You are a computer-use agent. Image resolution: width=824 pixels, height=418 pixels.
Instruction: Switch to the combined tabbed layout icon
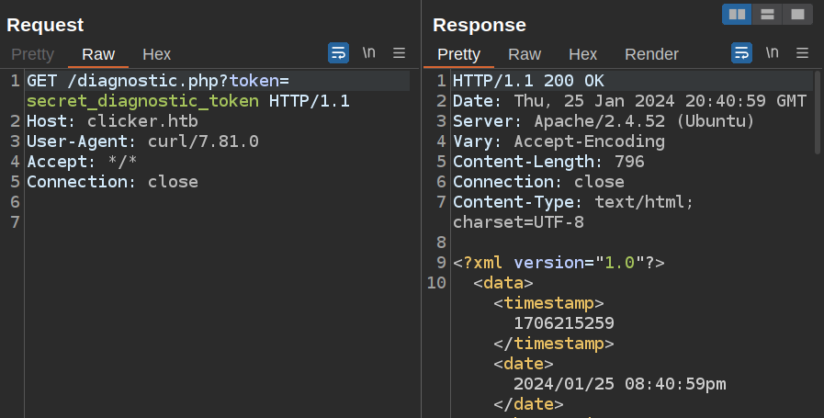coord(796,14)
